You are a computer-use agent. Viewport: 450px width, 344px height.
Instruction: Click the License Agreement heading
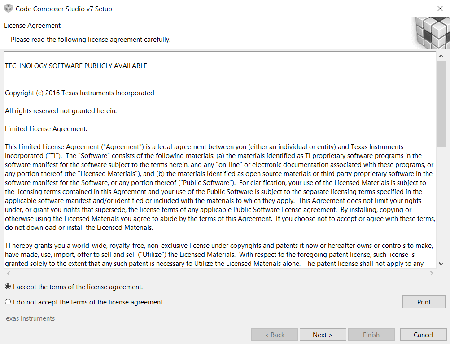click(x=32, y=26)
